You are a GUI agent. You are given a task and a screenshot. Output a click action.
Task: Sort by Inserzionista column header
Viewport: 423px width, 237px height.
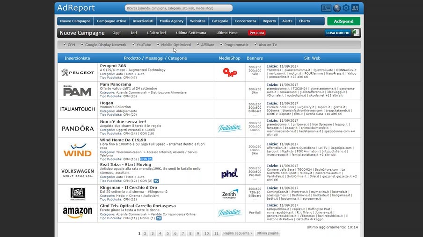(77, 58)
